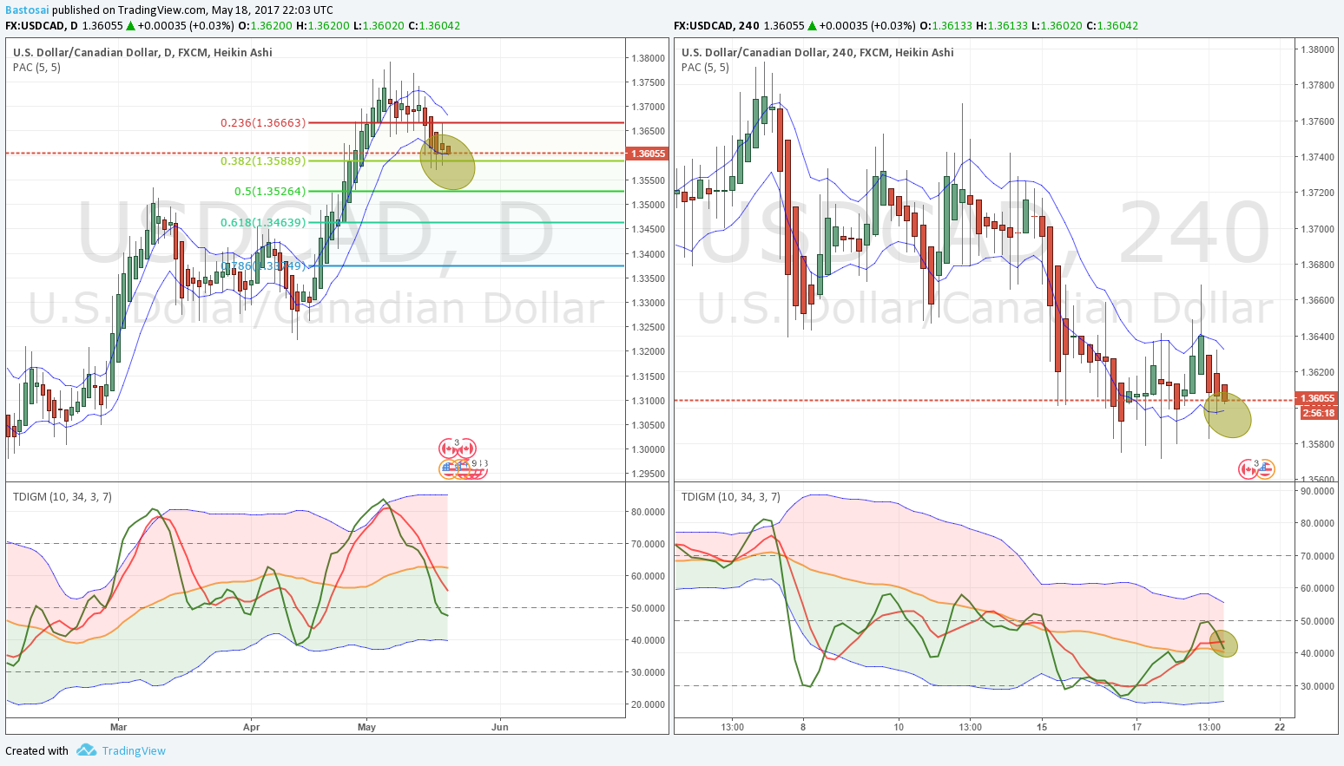1344x766 pixels.
Task: Click the 0.786 Fibonacci level label
Action: [263, 265]
